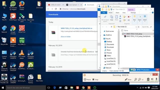This screenshot has height=90, width=160.
Task: Click the recorder zoom in magnifier
Action: pyautogui.click(x=135, y=79)
